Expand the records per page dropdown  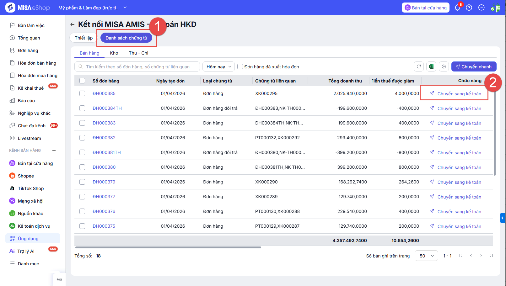(x=426, y=256)
